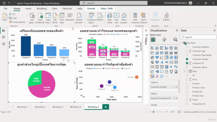
Task: Expand the Date hierarchy field
Action: coord(184,72)
